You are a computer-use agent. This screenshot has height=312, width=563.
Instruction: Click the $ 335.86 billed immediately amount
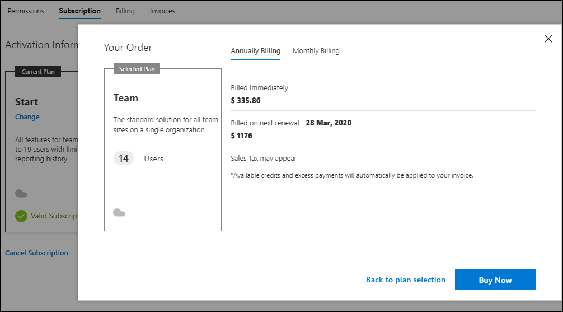[x=246, y=101]
